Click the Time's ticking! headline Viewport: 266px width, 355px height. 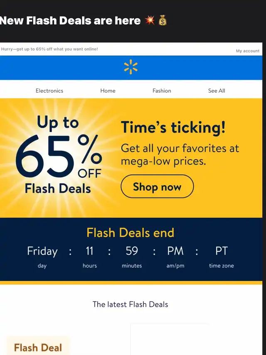click(173, 127)
